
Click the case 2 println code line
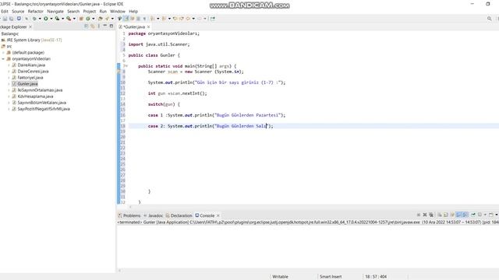click(211, 126)
